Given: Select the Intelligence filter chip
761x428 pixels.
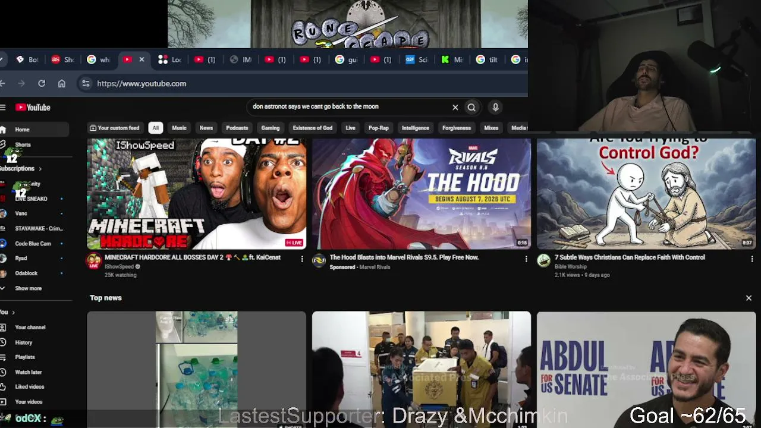Looking at the screenshot, I should click(x=416, y=128).
